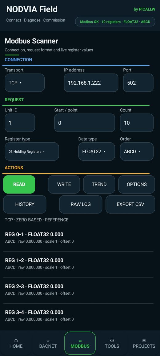The image size is (160, 356).
Task: Open the Register type dropdown
Action: point(32,152)
